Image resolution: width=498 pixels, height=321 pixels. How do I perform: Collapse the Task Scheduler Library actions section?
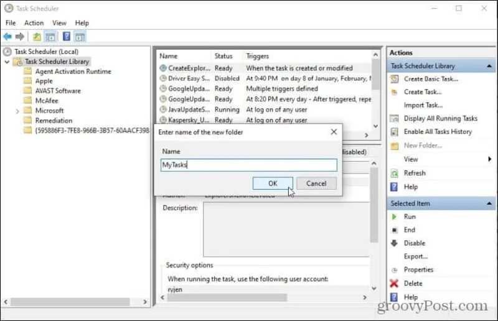(489, 66)
